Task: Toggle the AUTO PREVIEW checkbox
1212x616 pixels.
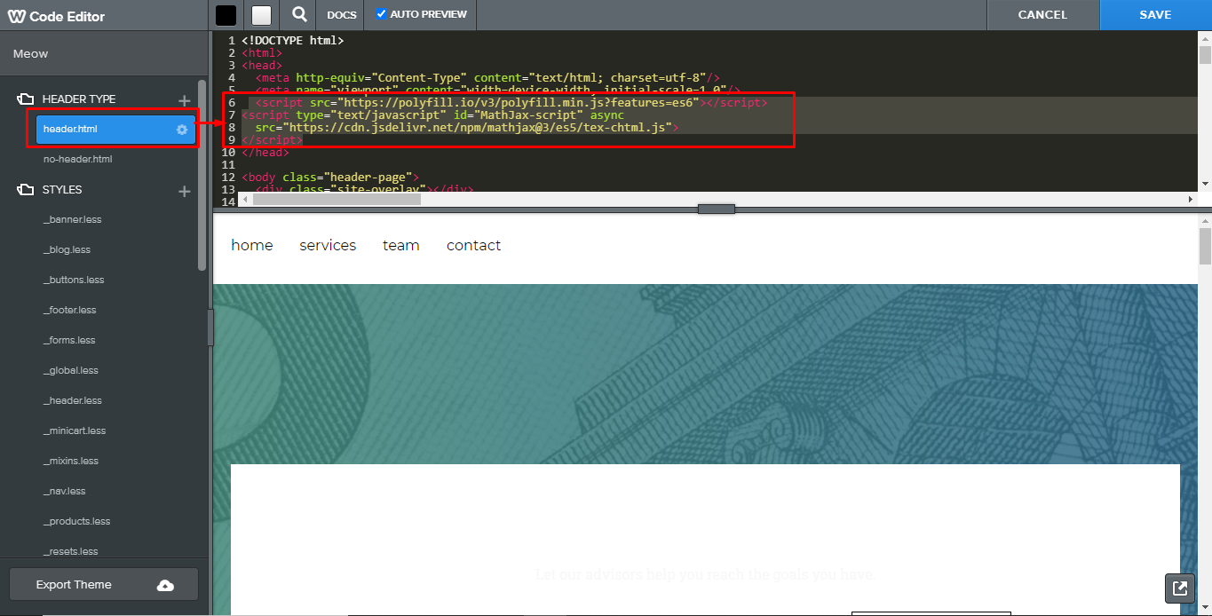Action: (382, 14)
